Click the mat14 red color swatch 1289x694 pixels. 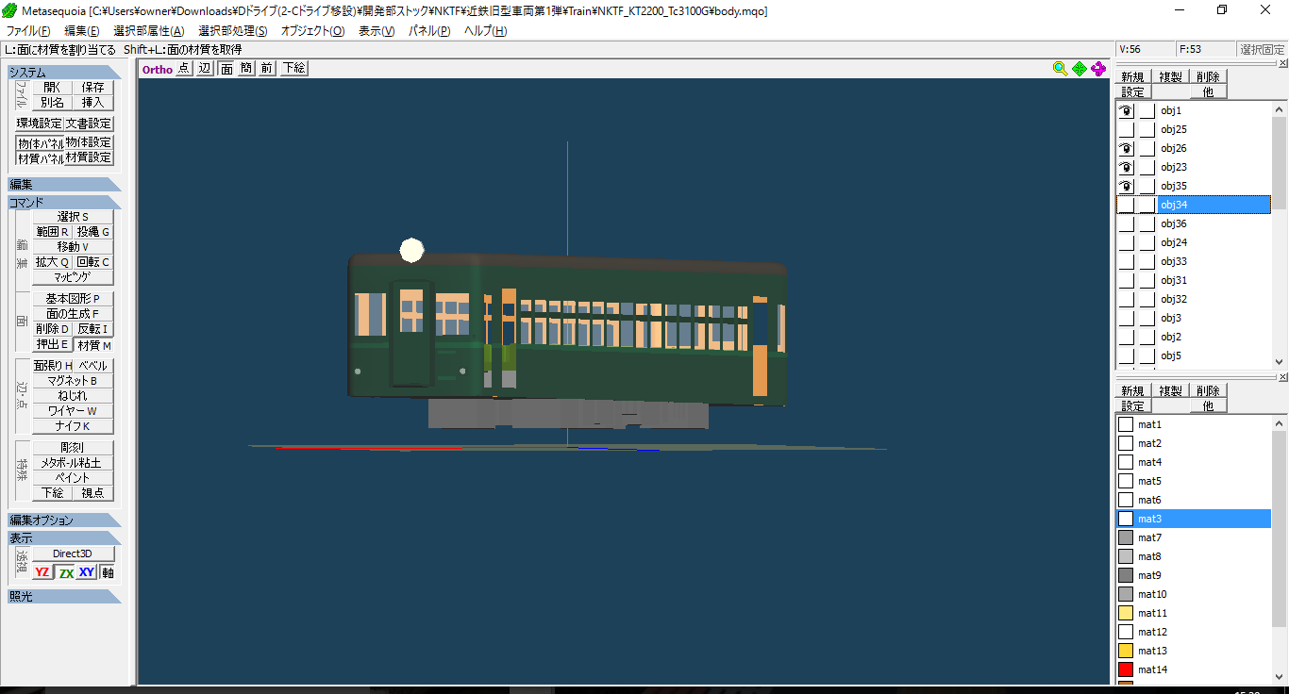click(1126, 669)
